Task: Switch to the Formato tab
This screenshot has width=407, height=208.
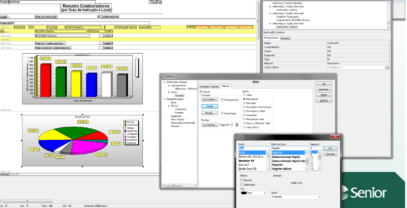Action: click(x=204, y=86)
